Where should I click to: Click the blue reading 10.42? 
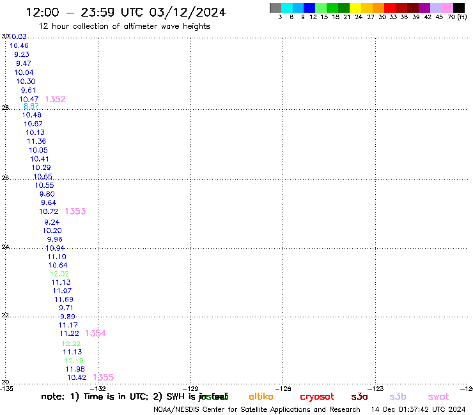(x=77, y=377)
